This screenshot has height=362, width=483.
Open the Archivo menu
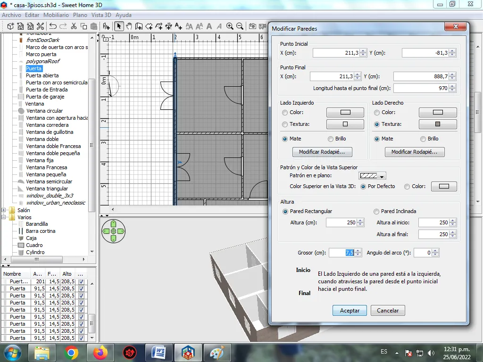click(11, 15)
